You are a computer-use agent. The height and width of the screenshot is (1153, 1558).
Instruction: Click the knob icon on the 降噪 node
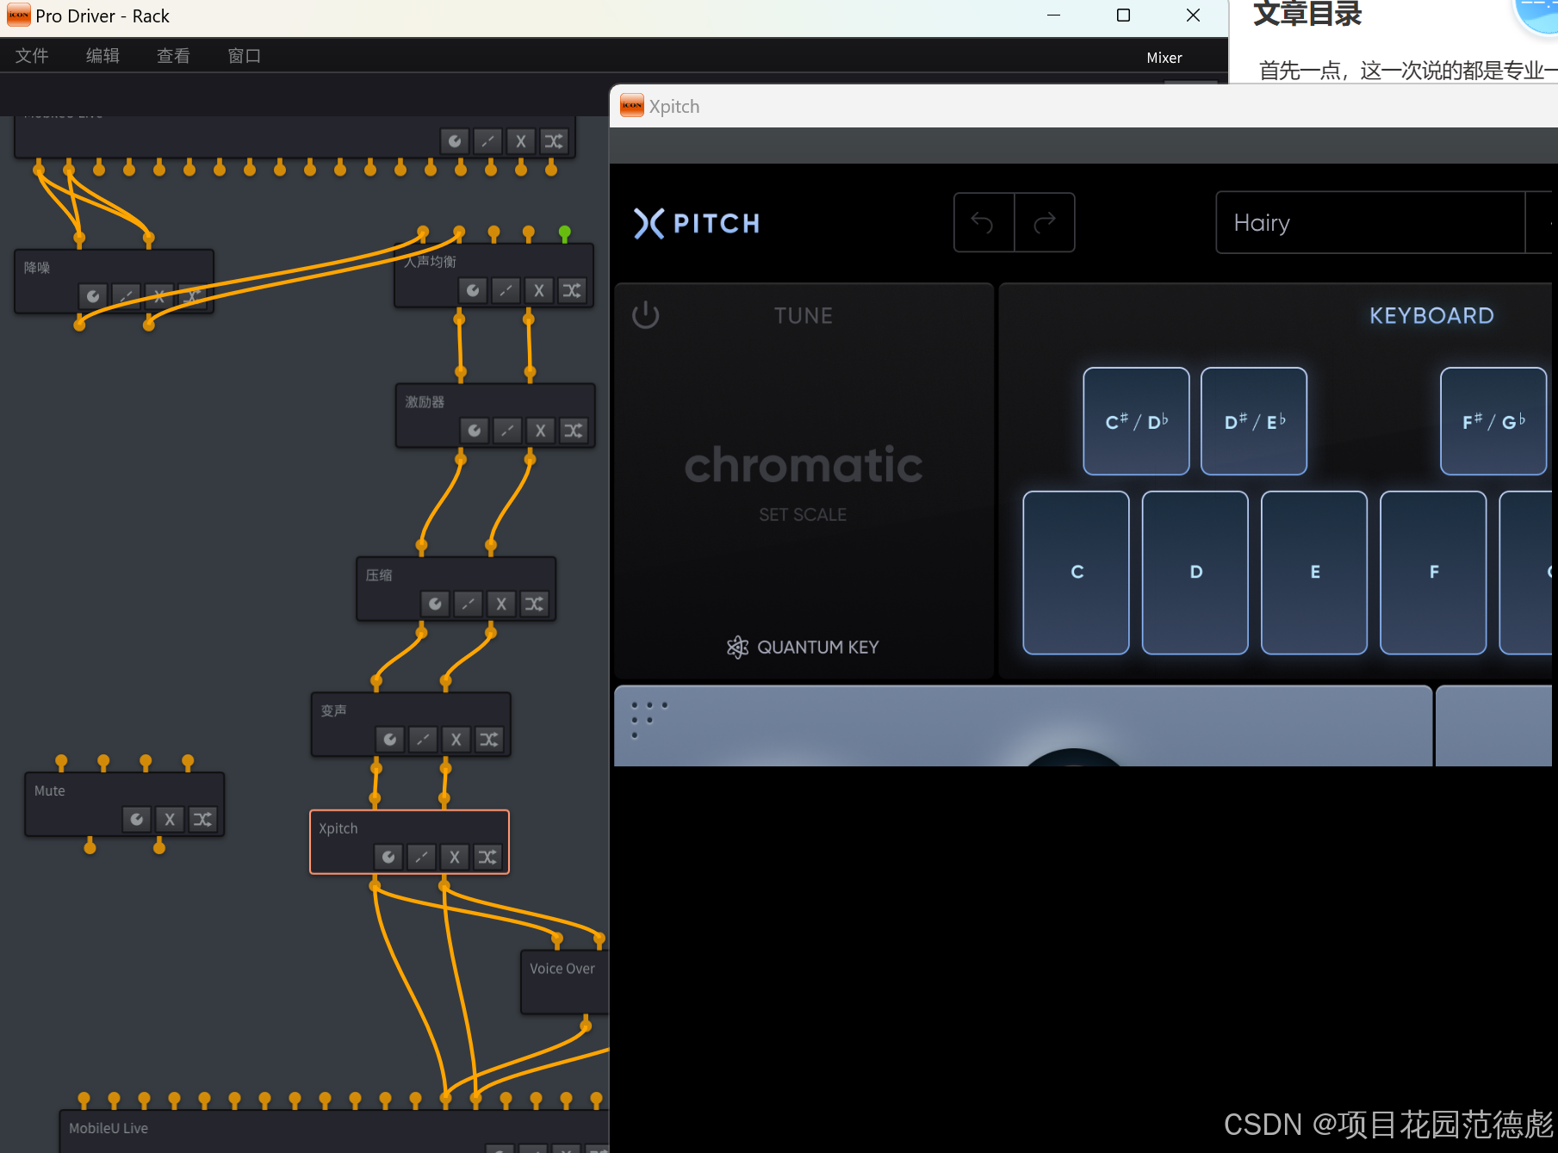[93, 296]
